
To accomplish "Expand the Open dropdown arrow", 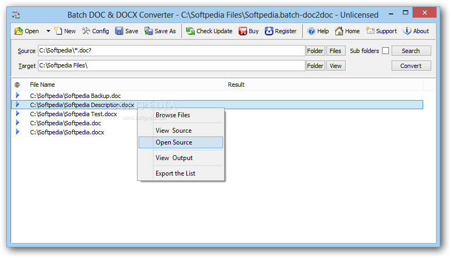I will tap(48, 31).
